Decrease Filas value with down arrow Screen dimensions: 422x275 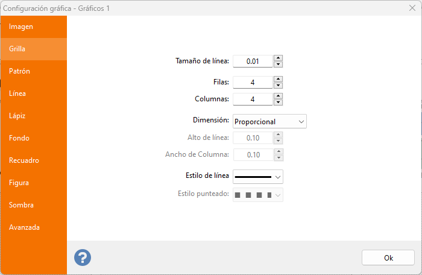278,86
